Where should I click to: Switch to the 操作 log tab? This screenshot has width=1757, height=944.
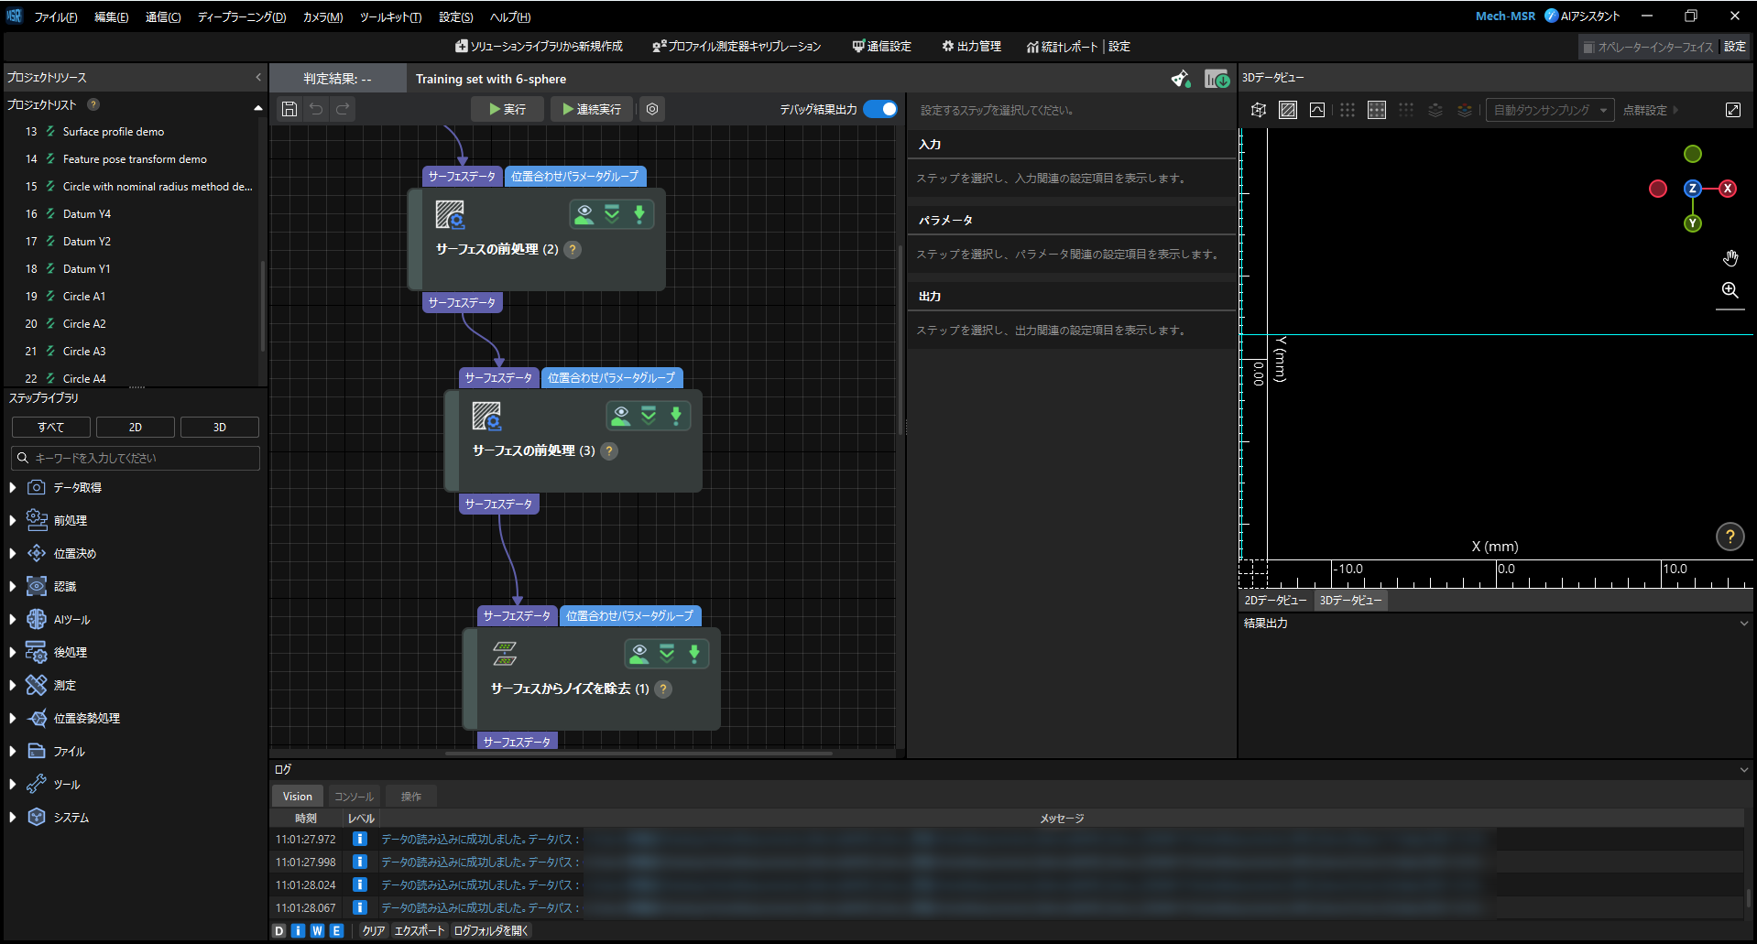point(411,797)
